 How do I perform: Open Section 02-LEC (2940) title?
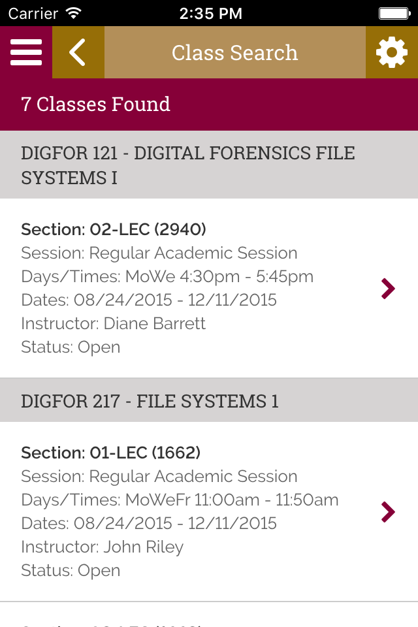click(114, 229)
